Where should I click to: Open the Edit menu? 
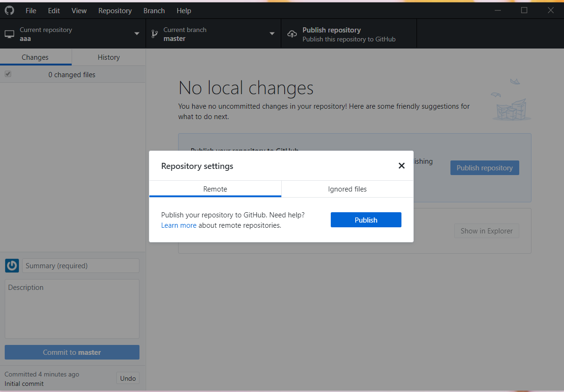point(54,11)
